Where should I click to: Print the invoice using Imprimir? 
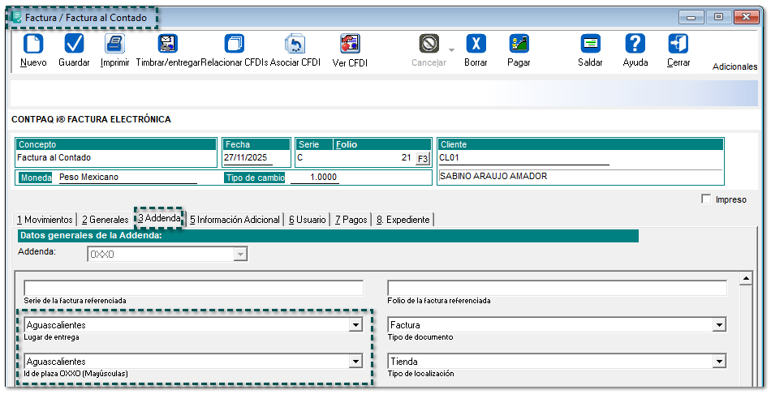click(114, 44)
